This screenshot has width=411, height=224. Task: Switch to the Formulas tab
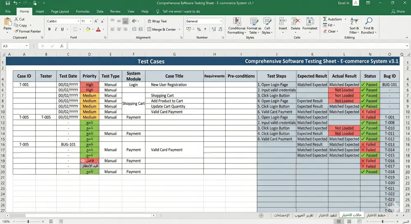click(83, 12)
